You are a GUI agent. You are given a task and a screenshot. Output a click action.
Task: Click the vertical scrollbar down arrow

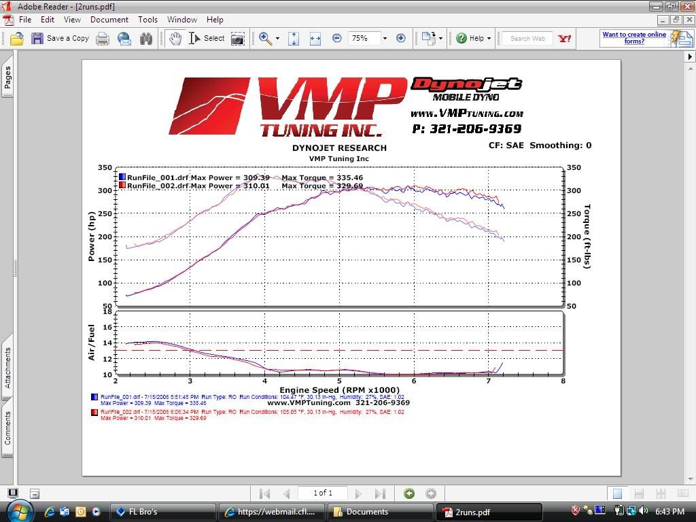click(691, 479)
